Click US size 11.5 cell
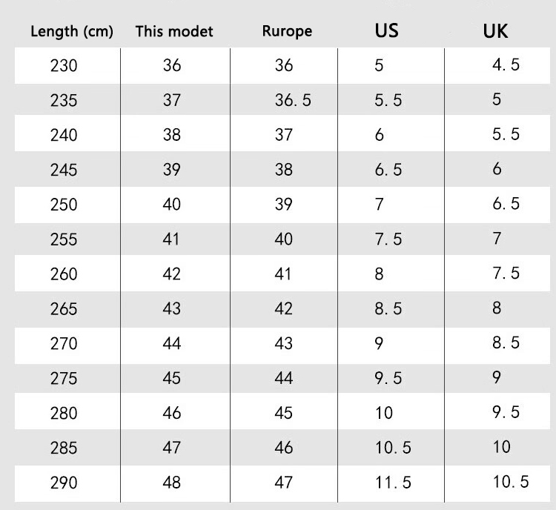Image resolution: width=556 pixels, height=510 pixels. (393, 483)
